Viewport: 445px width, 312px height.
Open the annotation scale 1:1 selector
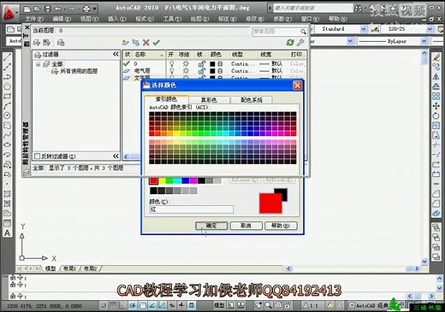coord(311,305)
